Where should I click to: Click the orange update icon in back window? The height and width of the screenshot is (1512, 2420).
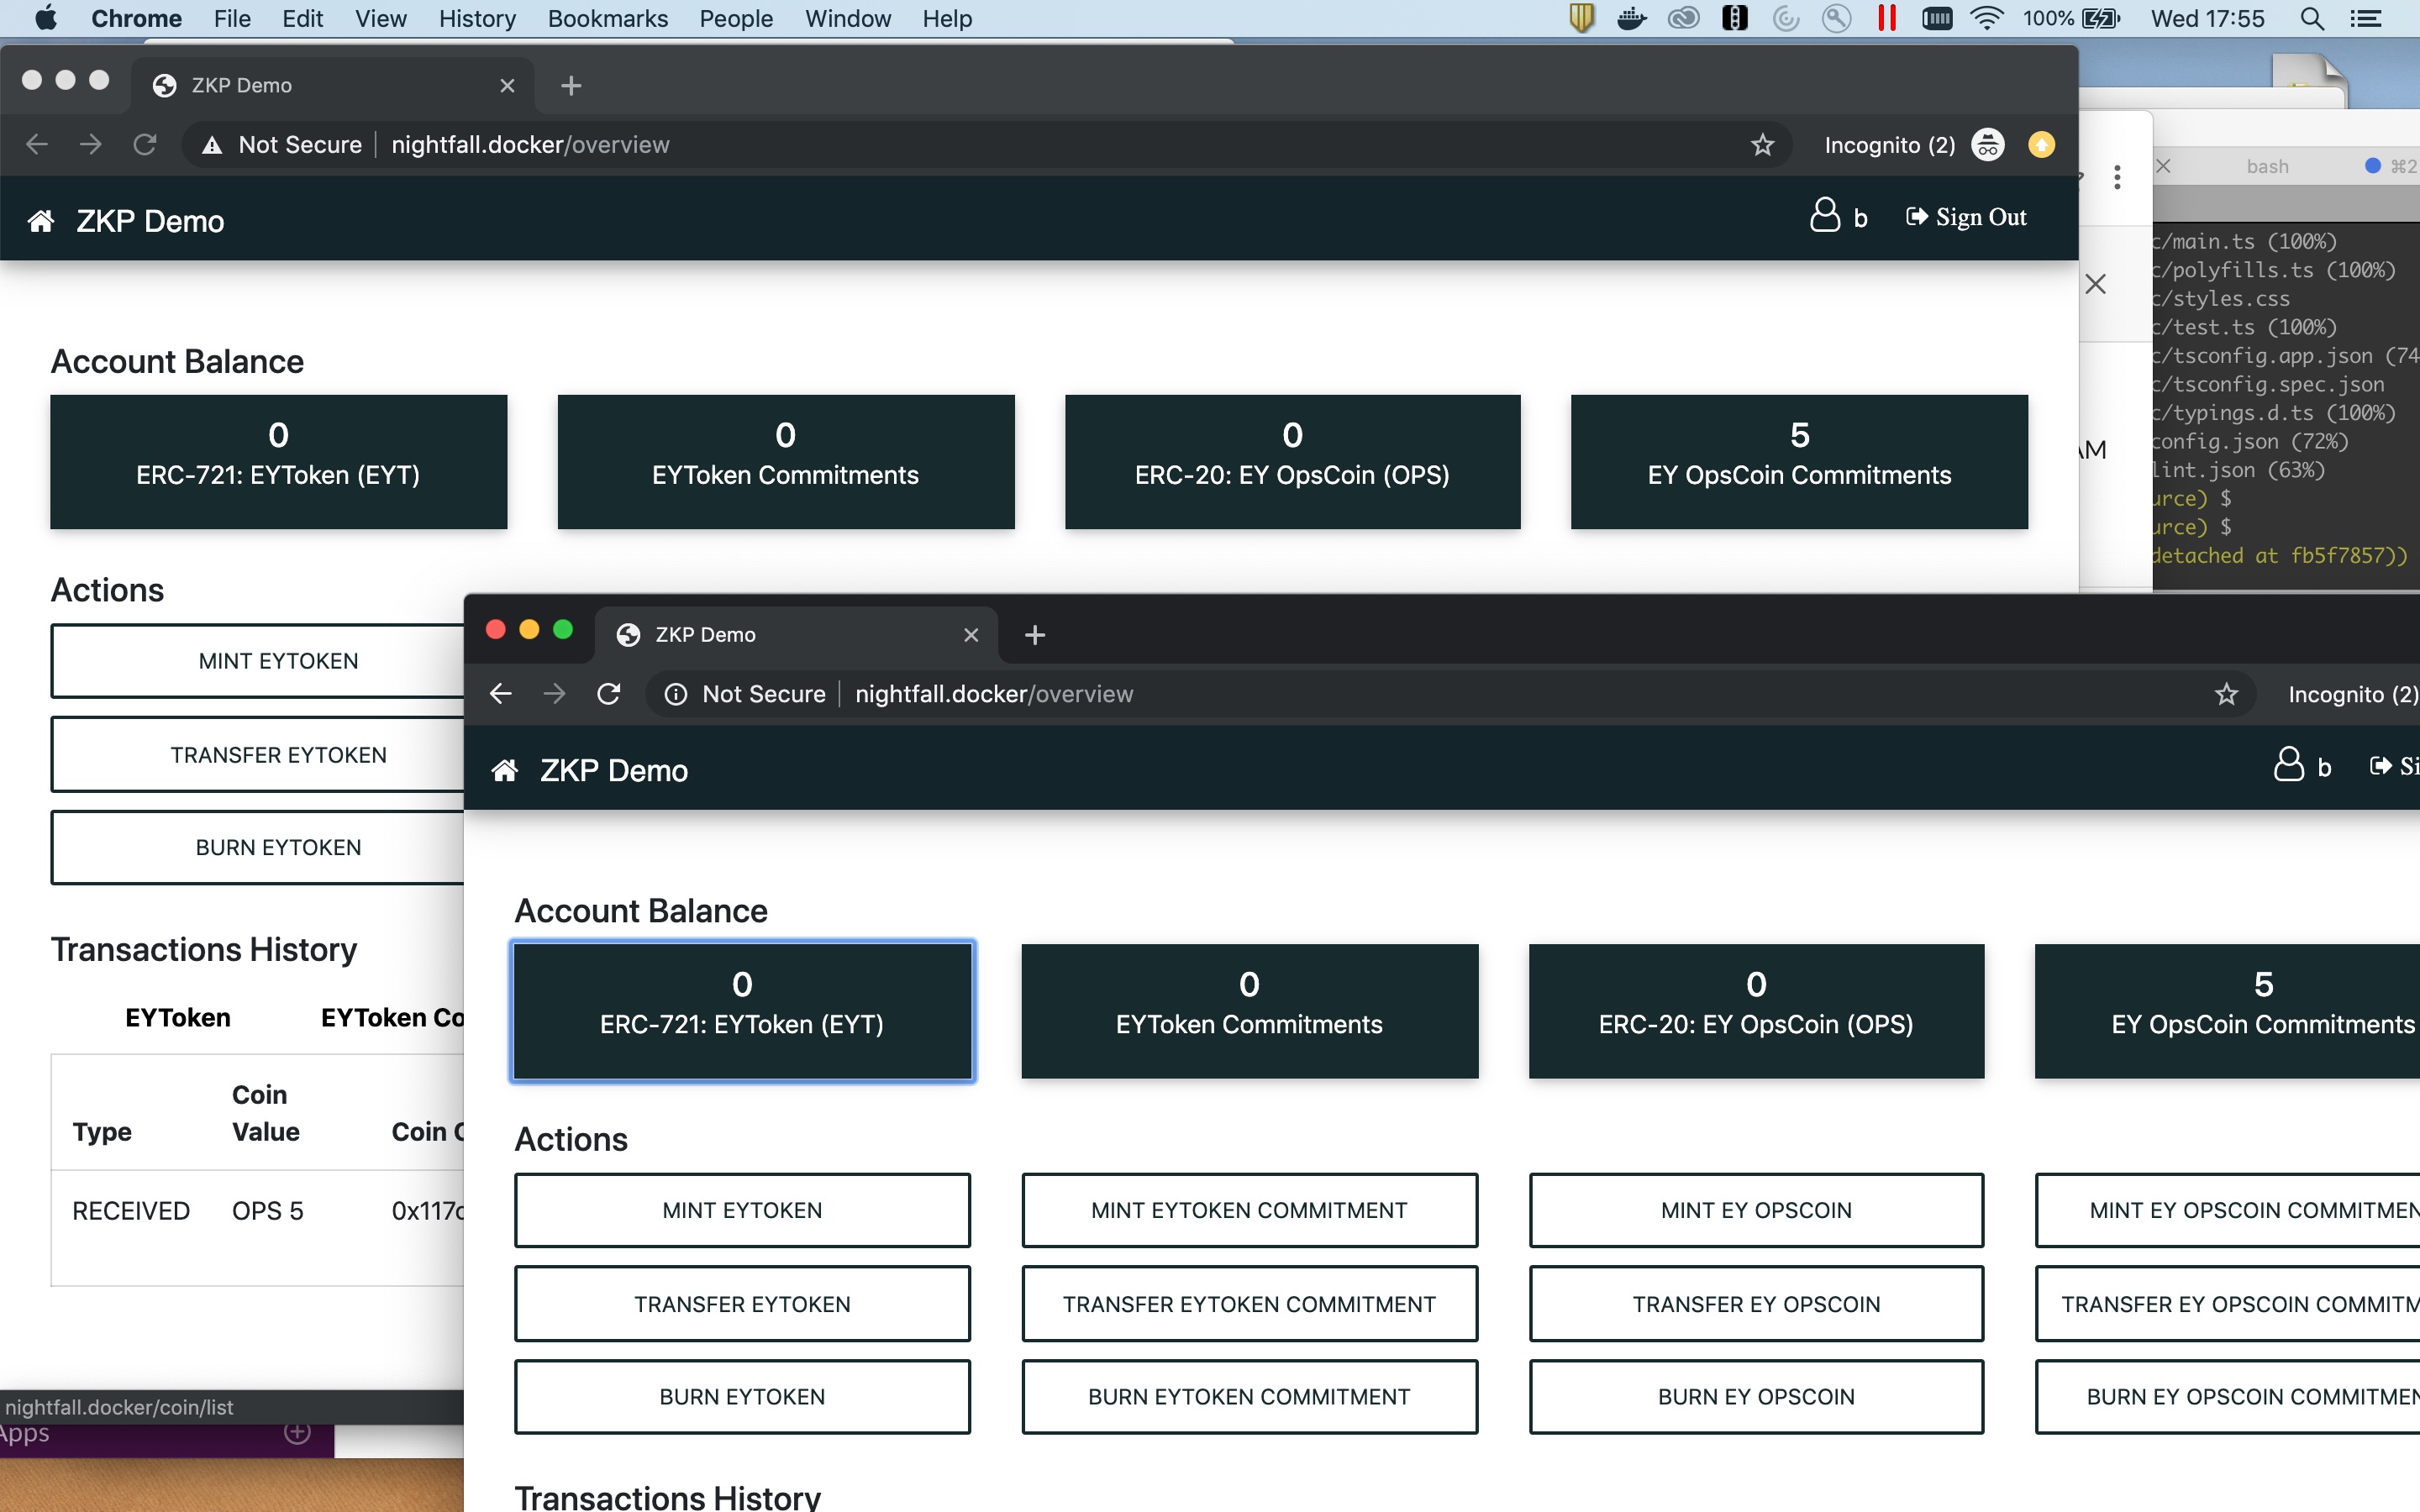coord(2041,145)
